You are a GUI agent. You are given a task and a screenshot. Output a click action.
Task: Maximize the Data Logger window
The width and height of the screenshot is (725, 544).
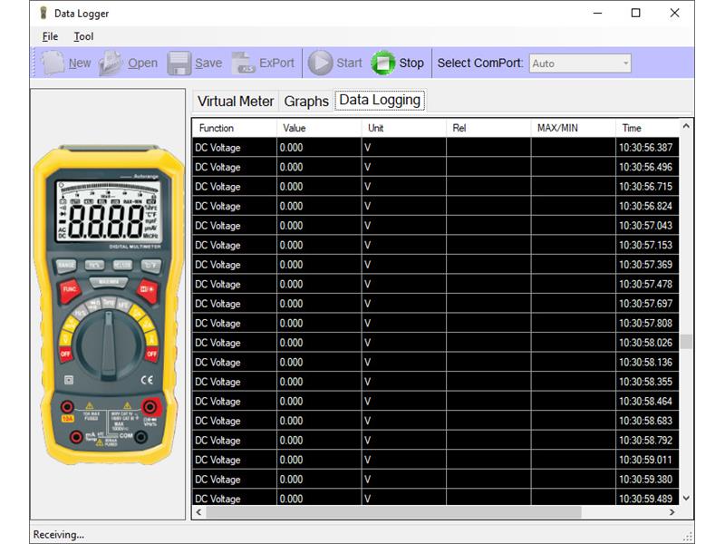tap(636, 13)
